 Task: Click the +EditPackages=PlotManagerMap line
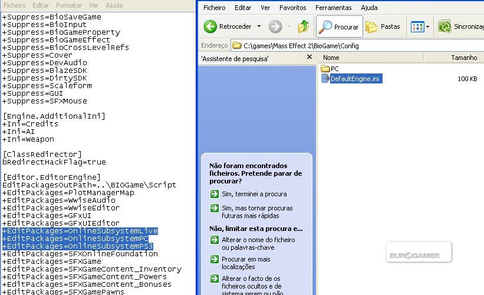pyautogui.click(x=68, y=193)
